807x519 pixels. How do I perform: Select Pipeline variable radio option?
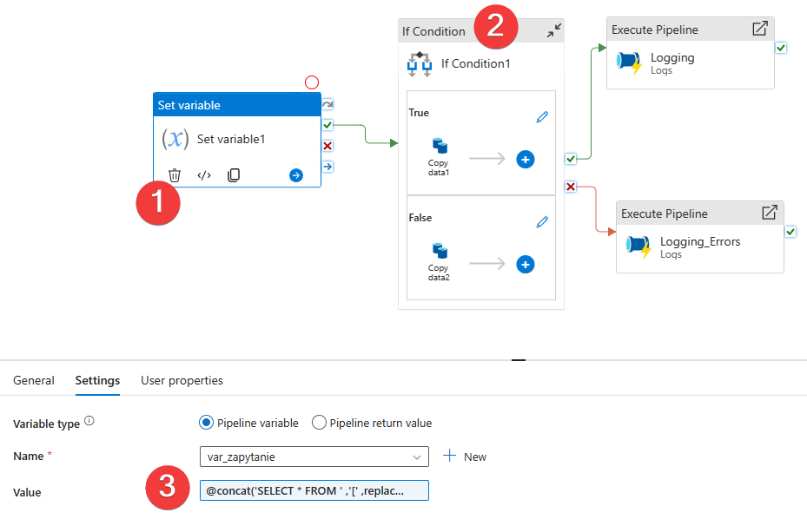pyautogui.click(x=207, y=423)
